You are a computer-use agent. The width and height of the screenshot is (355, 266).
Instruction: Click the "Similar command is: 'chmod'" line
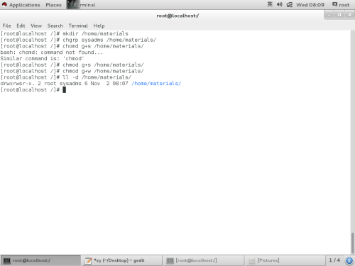pyautogui.click(x=42, y=58)
